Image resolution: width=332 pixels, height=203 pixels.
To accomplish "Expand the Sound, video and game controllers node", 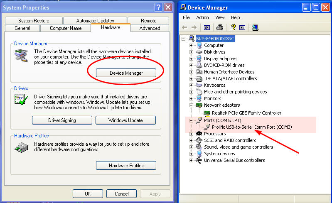I will tap(191, 147).
